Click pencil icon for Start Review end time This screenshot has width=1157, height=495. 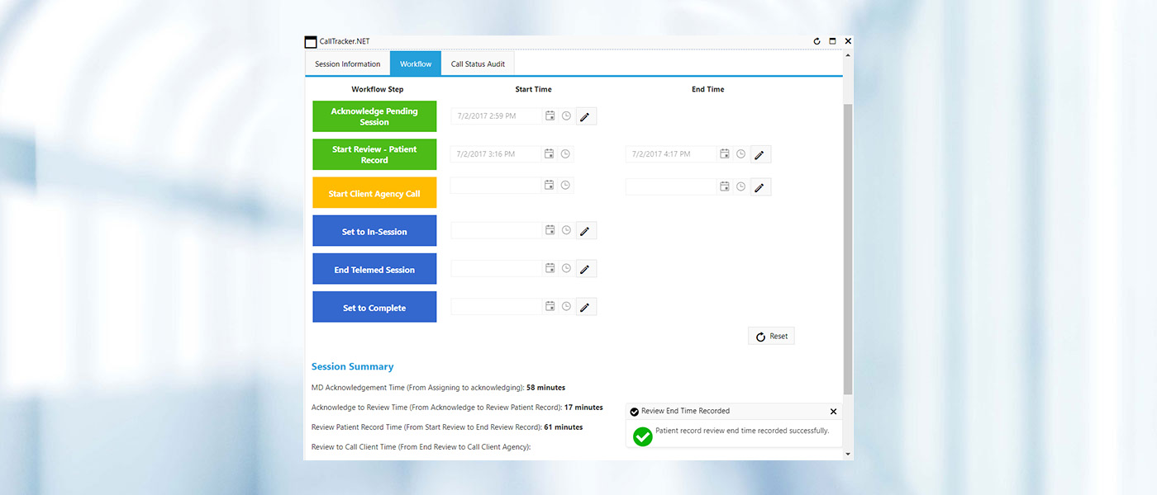coord(760,154)
